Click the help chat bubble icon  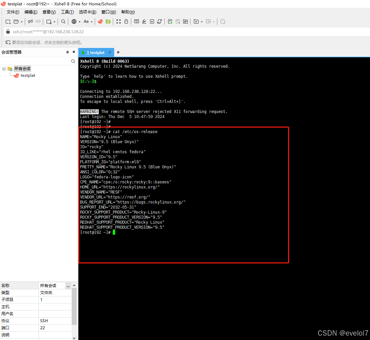click(x=223, y=21)
